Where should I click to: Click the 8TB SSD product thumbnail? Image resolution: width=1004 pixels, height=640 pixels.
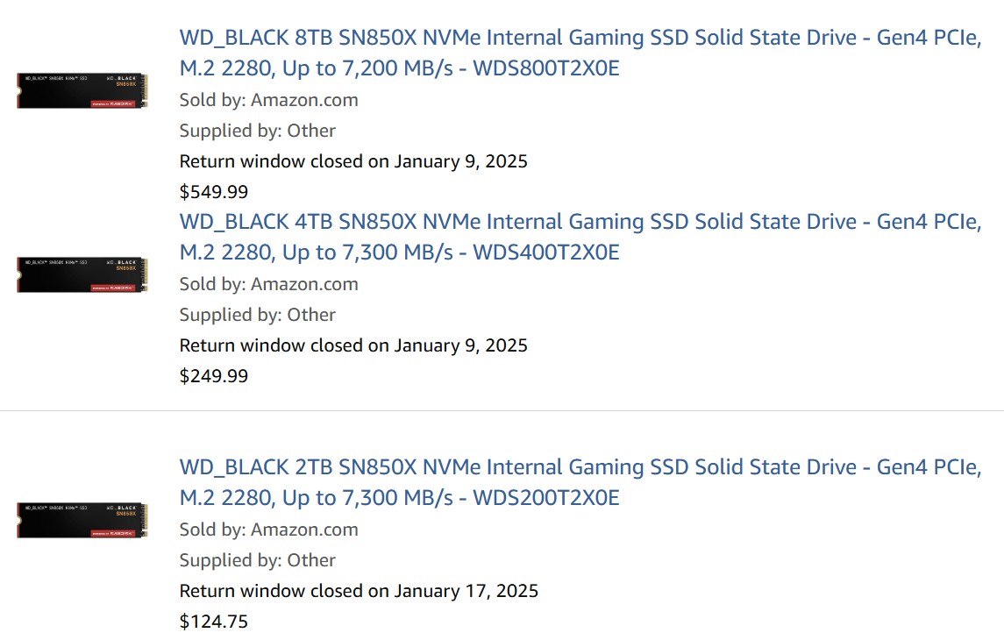tap(82, 91)
